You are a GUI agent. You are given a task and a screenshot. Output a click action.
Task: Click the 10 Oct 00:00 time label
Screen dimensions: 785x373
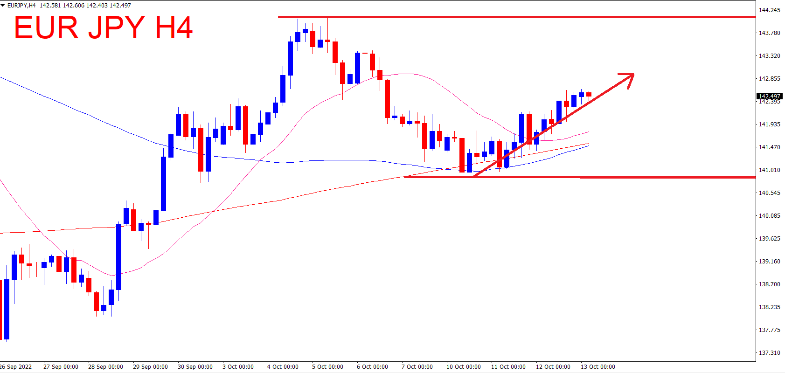(x=463, y=367)
